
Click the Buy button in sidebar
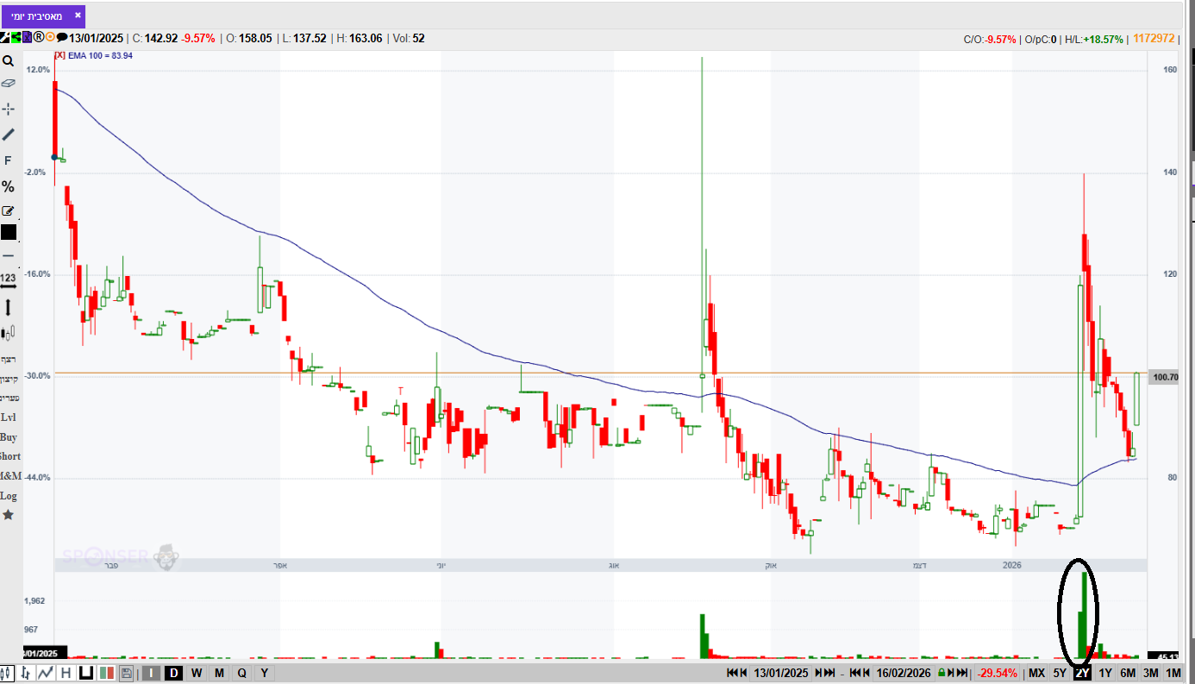[x=9, y=437]
